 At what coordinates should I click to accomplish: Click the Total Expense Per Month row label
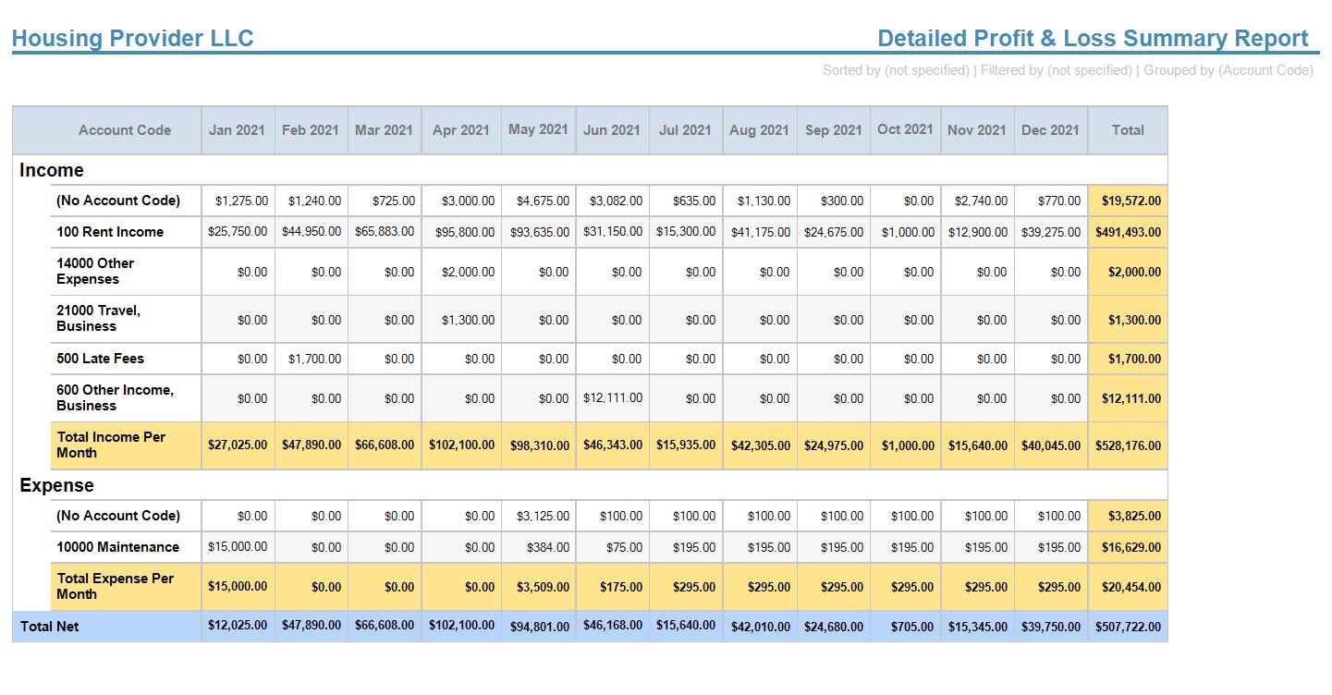116,586
